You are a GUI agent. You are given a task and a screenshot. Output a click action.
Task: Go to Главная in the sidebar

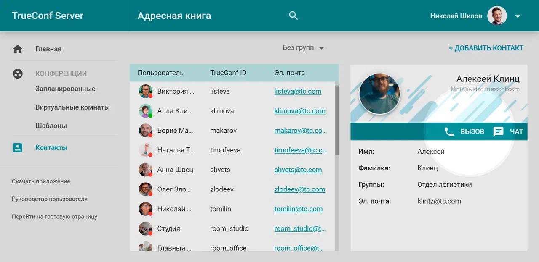[x=48, y=49]
